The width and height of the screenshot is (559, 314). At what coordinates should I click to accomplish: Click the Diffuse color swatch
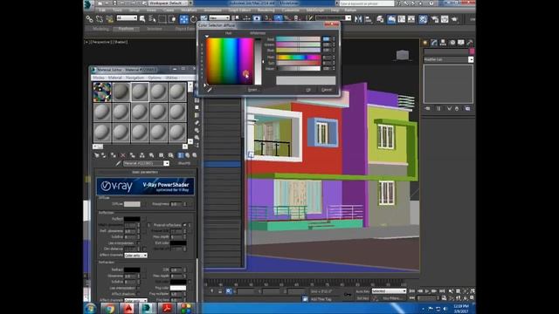coord(132,204)
